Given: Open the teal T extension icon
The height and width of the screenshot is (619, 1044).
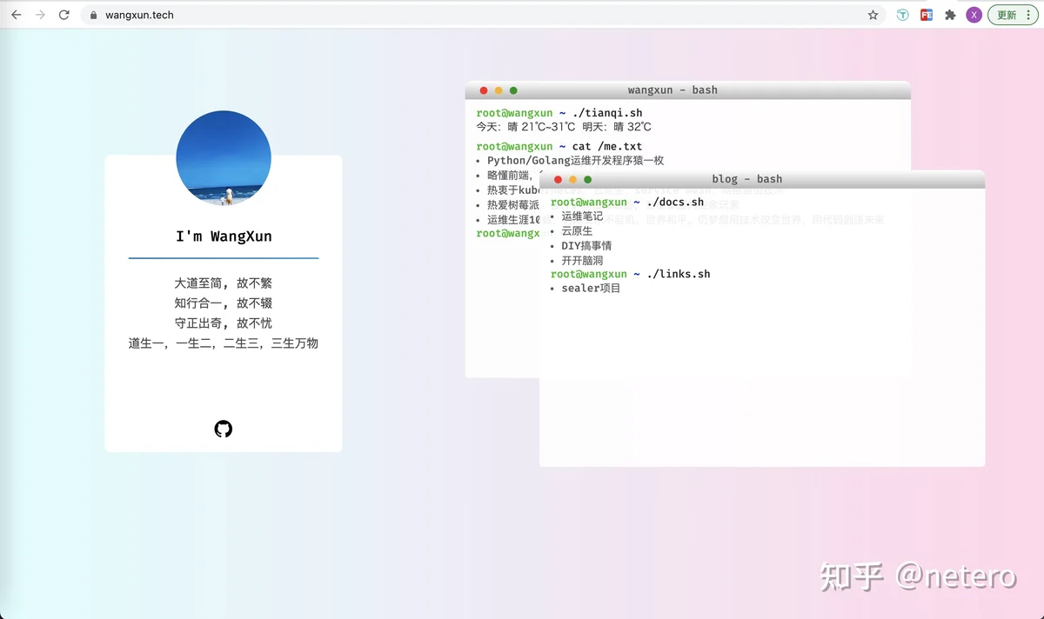Looking at the screenshot, I should (x=904, y=15).
